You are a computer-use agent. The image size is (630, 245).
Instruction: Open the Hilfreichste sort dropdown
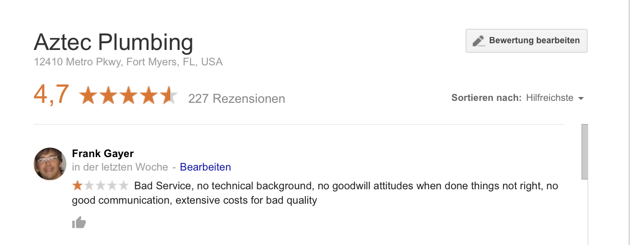click(555, 98)
